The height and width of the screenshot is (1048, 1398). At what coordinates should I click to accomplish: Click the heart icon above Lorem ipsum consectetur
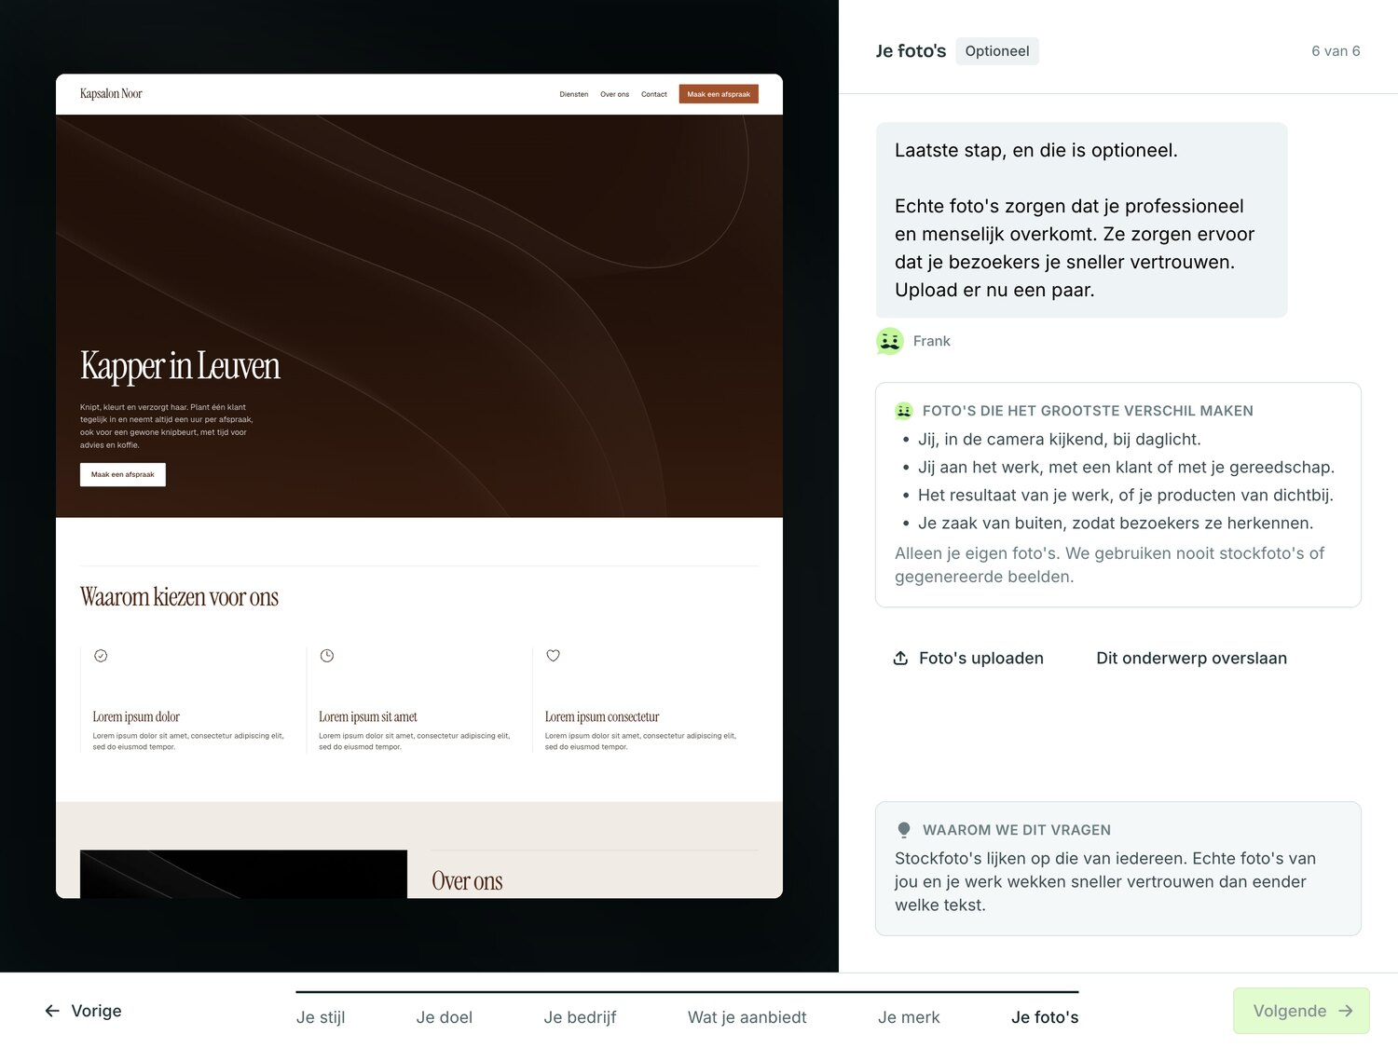tap(553, 656)
